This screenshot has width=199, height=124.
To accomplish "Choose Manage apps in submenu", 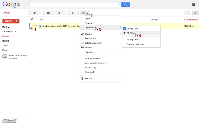I will 141,40.
